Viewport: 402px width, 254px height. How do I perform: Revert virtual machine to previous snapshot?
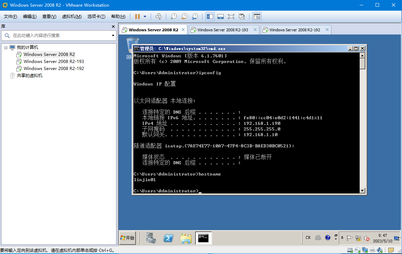point(184,17)
